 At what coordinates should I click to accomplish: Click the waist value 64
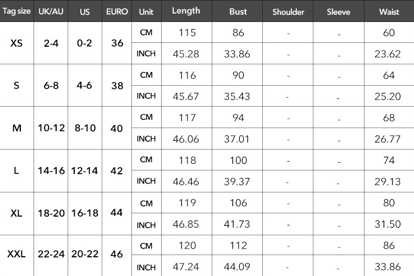click(389, 75)
